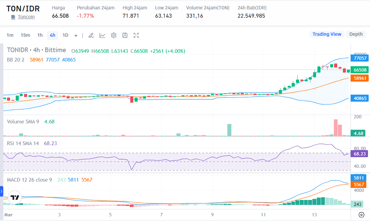
Task: Click the C66508 close price readout
Action: point(139,51)
